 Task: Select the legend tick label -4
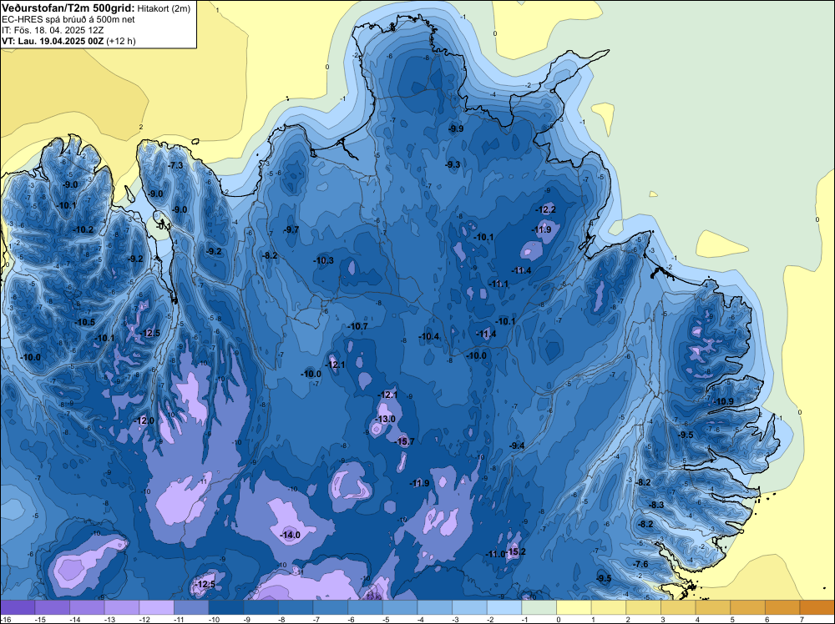coord(422,620)
